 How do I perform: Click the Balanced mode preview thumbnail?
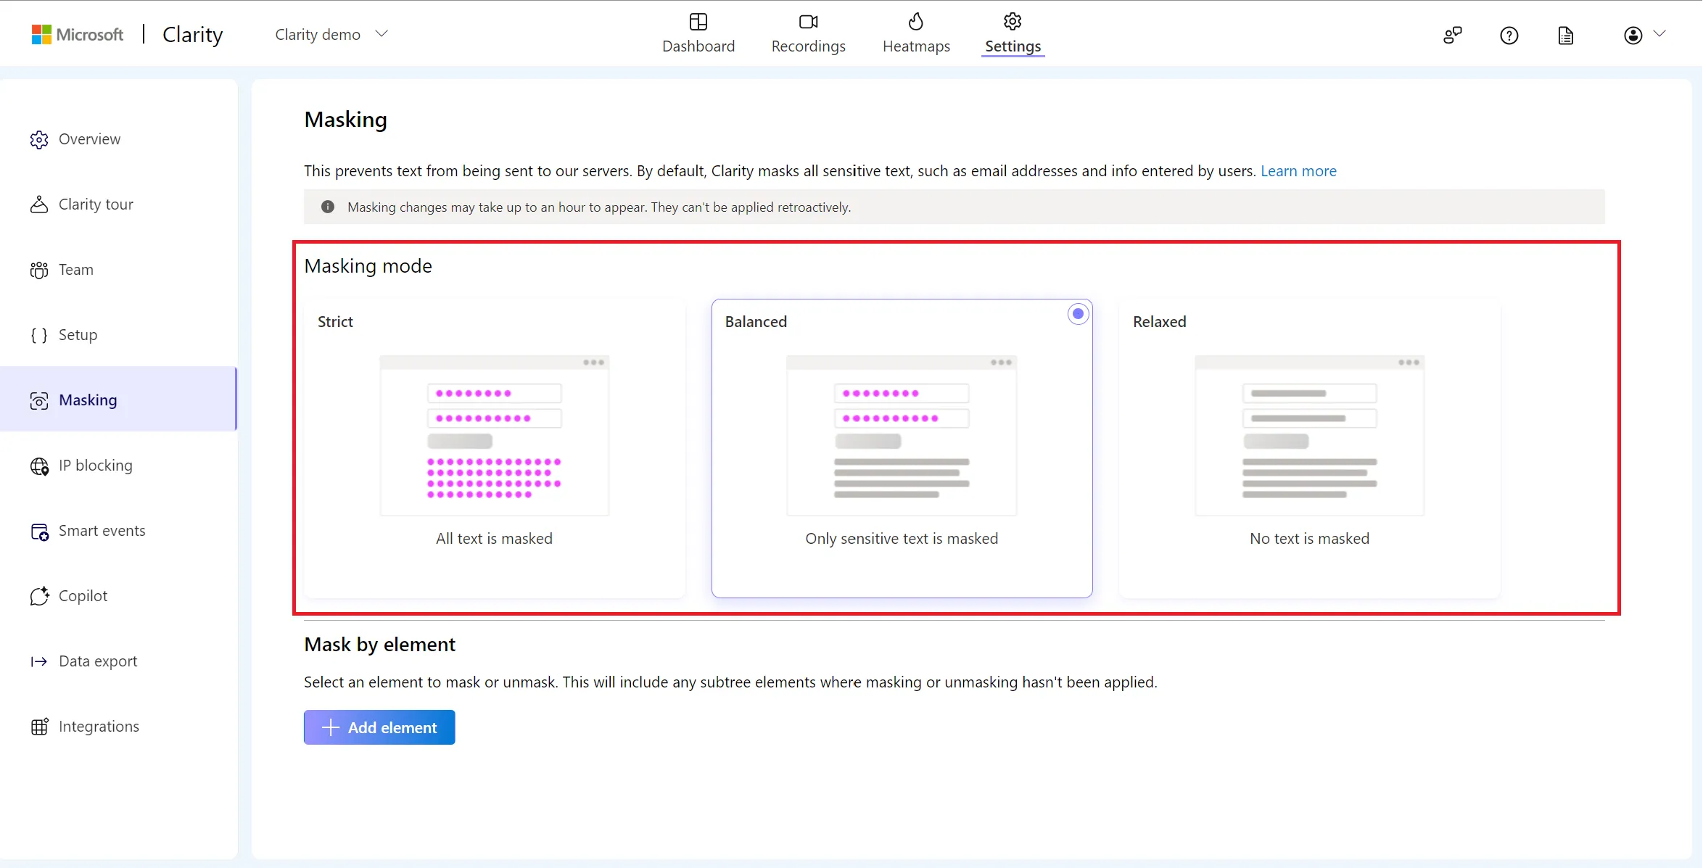tap(902, 436)
